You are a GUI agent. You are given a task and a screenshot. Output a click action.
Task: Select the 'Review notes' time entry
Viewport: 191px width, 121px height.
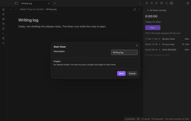pos(167,39)
